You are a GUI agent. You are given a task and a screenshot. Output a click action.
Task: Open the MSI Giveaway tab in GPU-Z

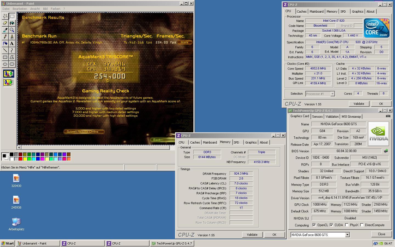pyautogui.click(x=351, y=117)
